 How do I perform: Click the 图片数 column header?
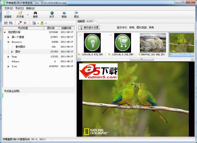pyautogui.click(x=51, y=28)
